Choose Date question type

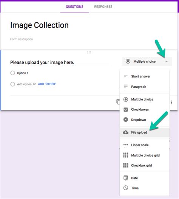pyautogui.click(x=145, y=178)
